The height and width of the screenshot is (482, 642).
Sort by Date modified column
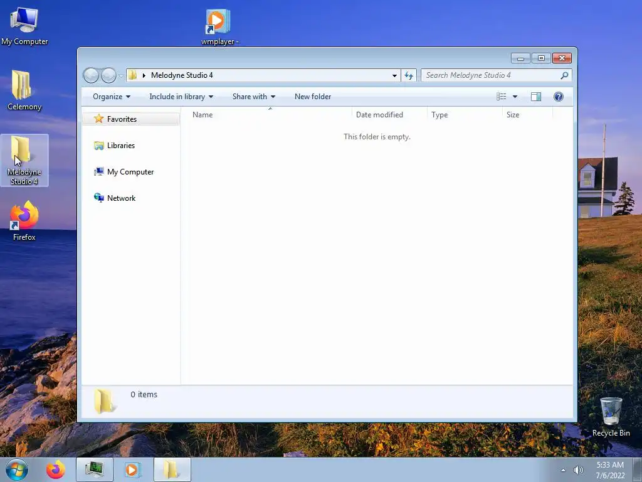(389, 115)
